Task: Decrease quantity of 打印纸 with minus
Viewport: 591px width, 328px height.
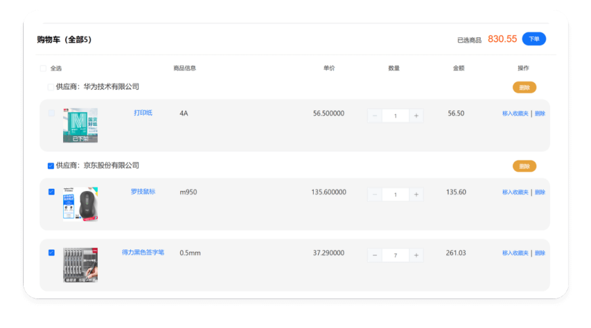Action: tap(375, 116)
